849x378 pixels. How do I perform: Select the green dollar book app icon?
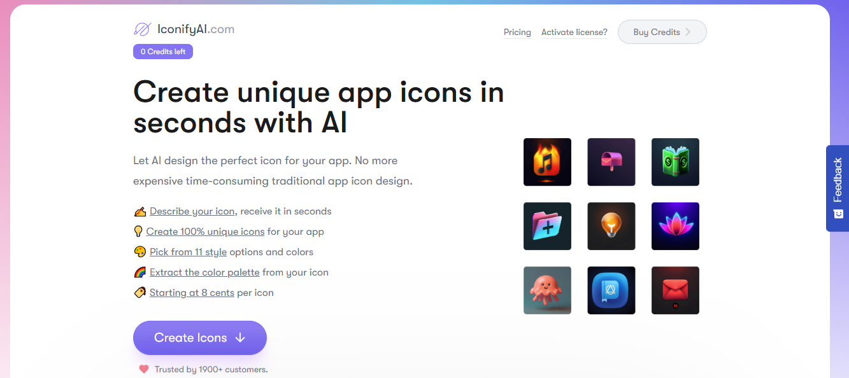(x=675, y=162)
